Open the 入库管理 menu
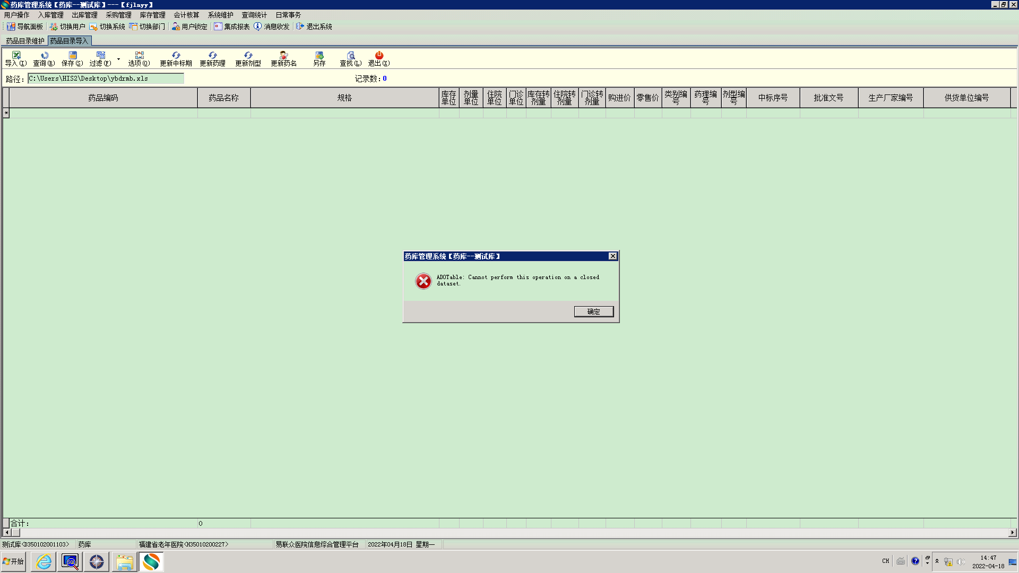This screenshot has width=1019, height=573. (x=50, y=15)
